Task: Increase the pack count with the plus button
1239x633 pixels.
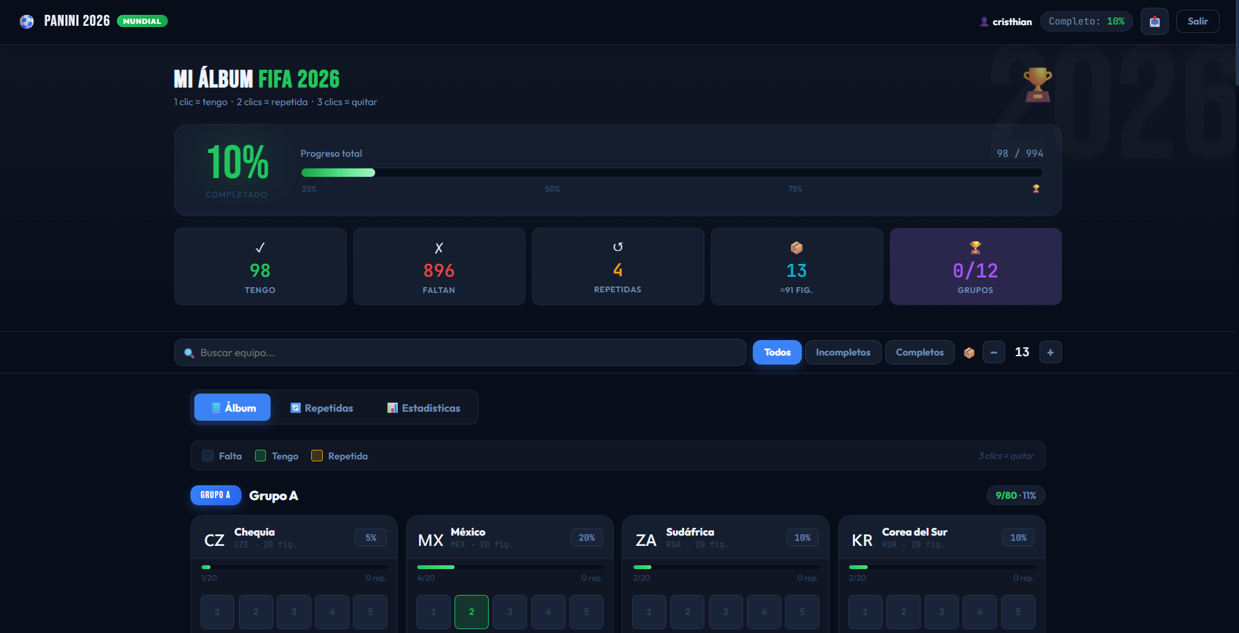Action: coord(1050,352)
